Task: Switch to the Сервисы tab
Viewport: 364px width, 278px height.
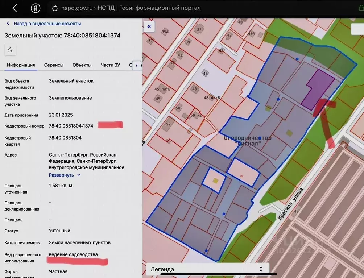Action: 54,65
